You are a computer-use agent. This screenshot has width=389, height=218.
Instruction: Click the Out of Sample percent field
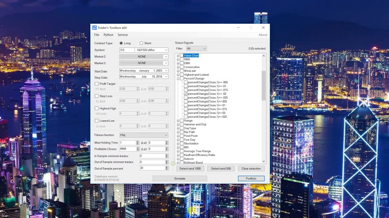click(x=152, y=168)
